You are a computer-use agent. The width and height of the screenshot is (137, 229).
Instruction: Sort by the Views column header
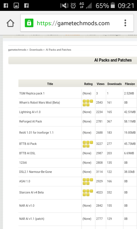tap(100, 84)
